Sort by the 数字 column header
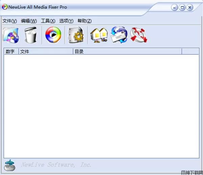Screen dimensions: 203x175 12,51
